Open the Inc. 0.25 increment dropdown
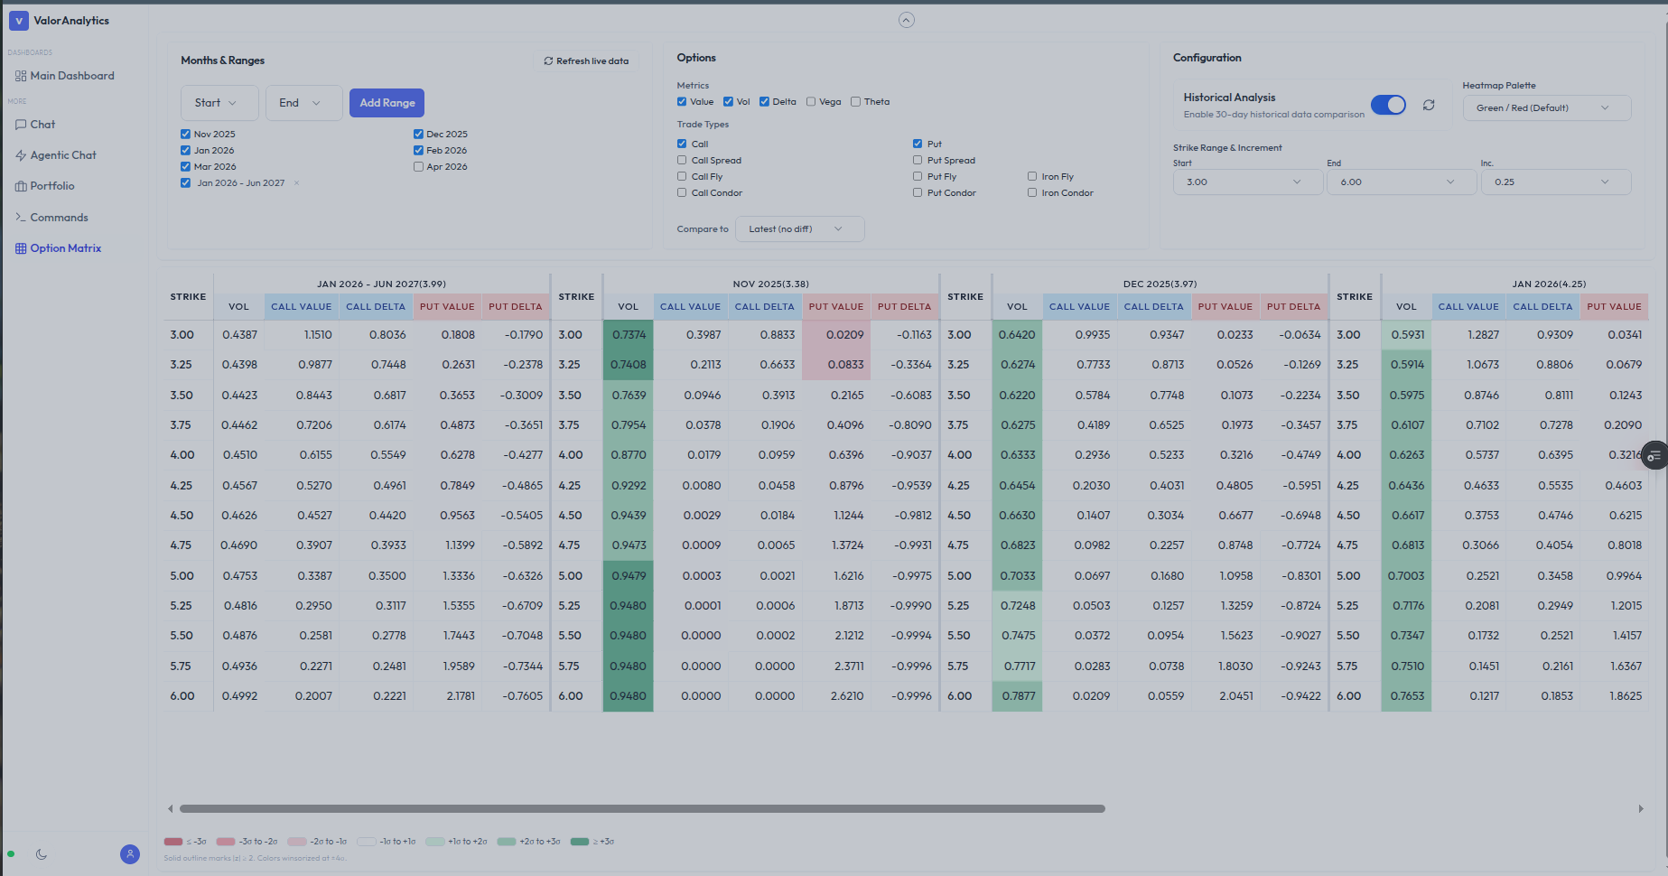Screen dimensions: 1668x876 1554,182
